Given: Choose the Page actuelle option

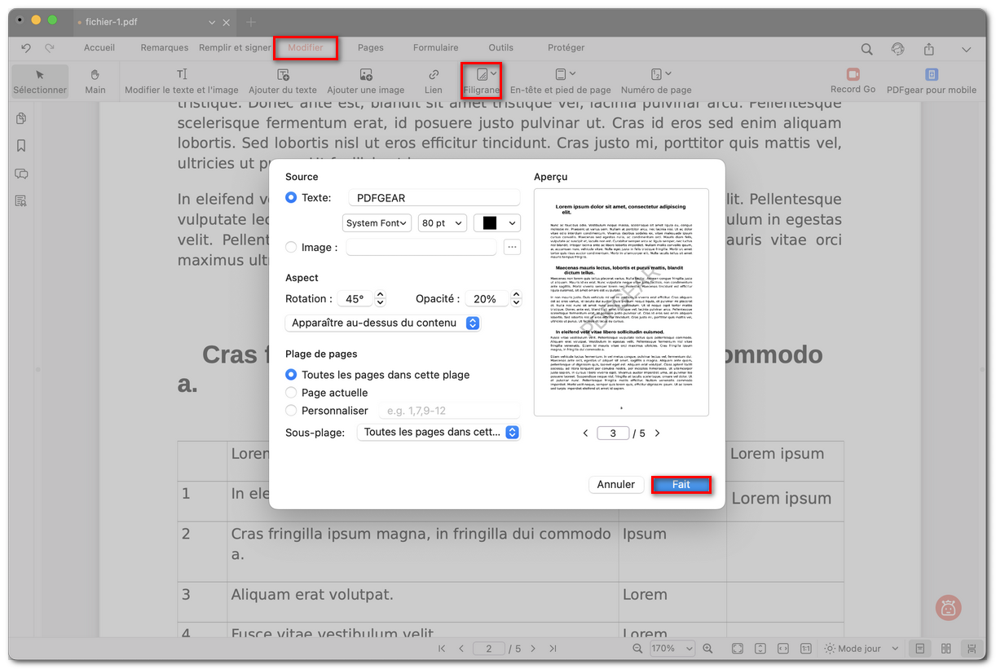Looking at the screenshot, I should [291, 392].
